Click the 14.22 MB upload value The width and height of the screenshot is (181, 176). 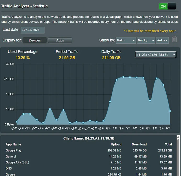[x=115, y=156]
